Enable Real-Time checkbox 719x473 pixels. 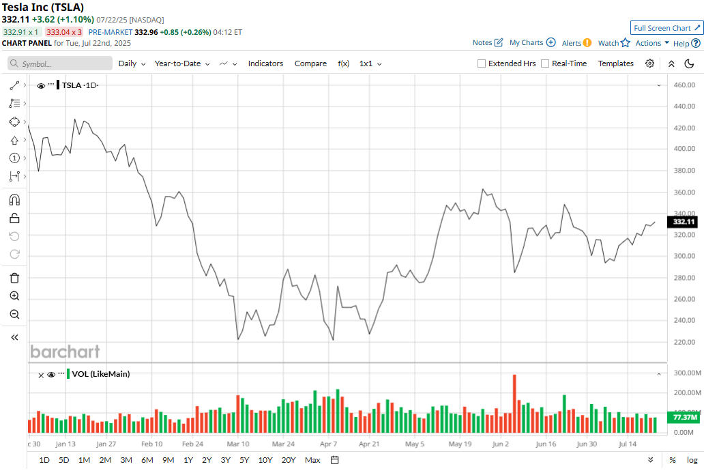(x=545, y=63)
